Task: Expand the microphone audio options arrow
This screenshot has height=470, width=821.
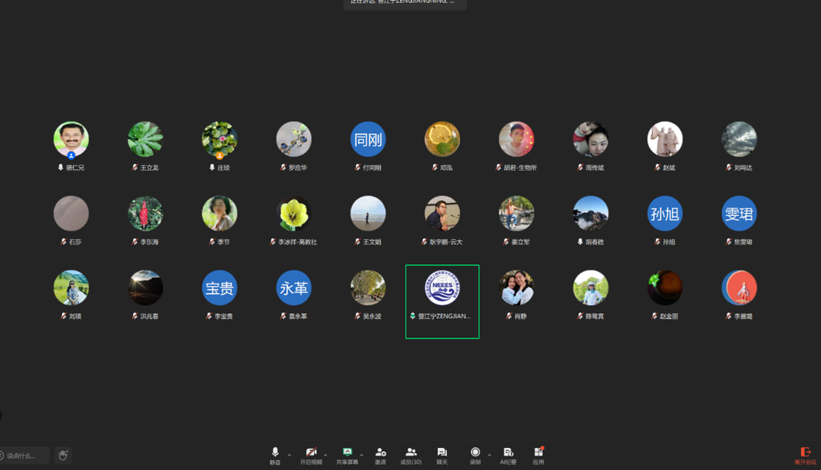Action: pos(289,455)
